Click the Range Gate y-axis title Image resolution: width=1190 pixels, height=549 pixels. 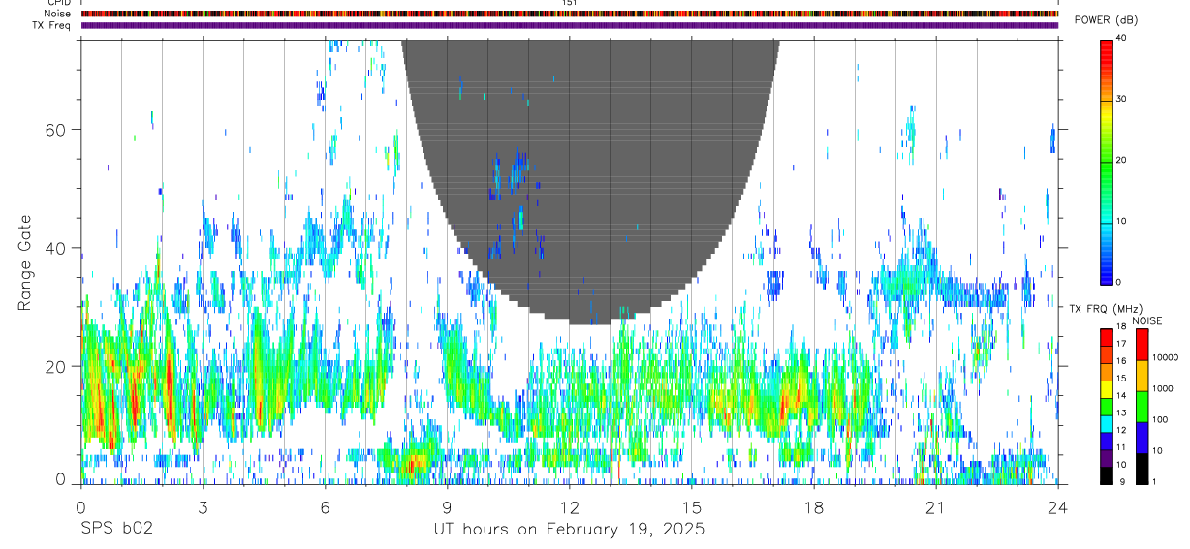[x=24, y=261]
